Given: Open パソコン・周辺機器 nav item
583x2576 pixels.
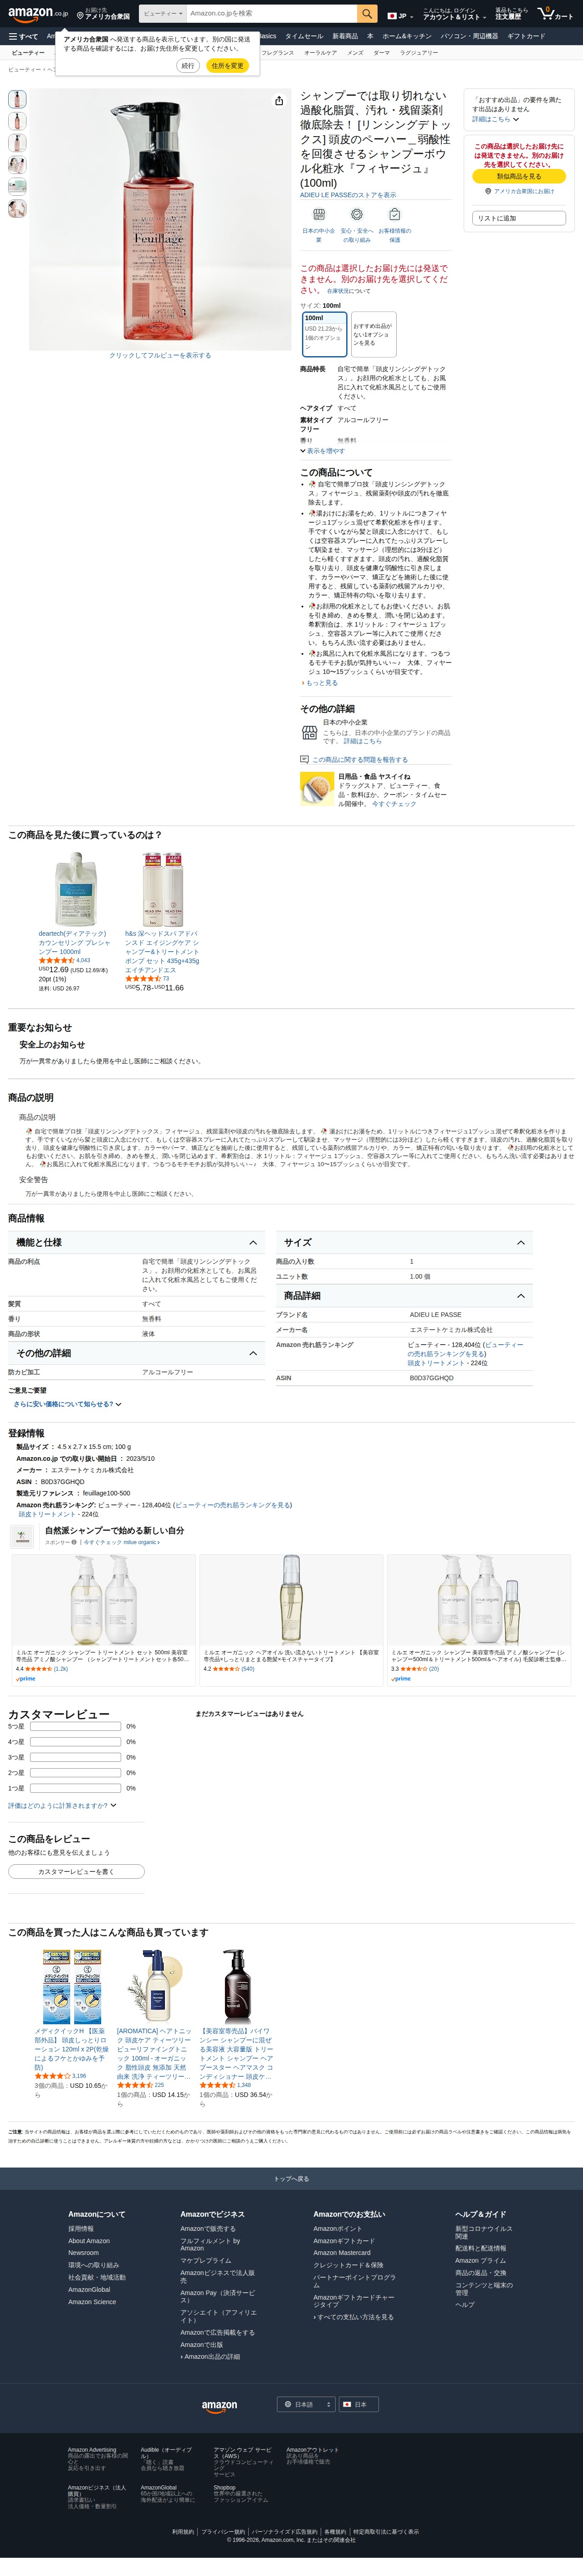Looking at the screenshot, I should click(x=469, y=36).
